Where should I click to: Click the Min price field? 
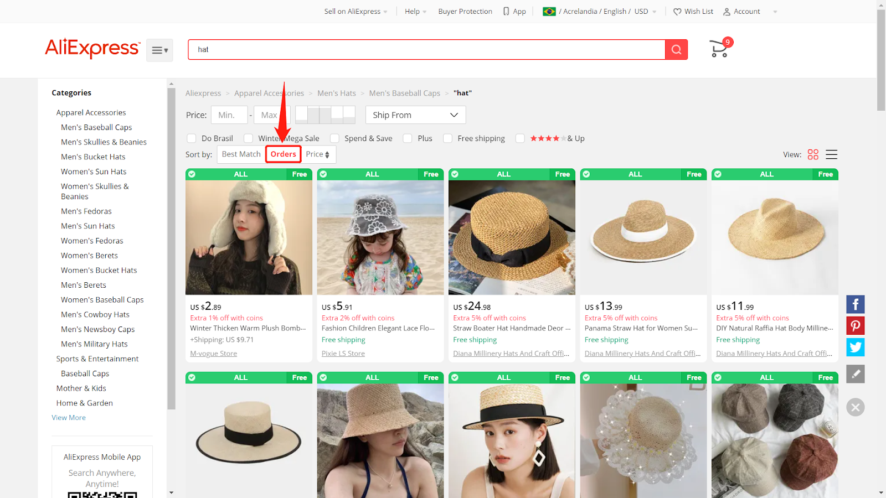229,115
